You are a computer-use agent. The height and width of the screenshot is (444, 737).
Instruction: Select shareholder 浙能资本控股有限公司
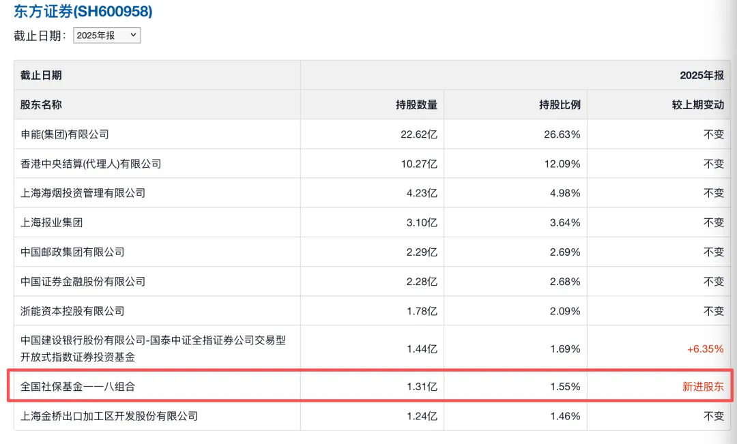click(72, 310)
